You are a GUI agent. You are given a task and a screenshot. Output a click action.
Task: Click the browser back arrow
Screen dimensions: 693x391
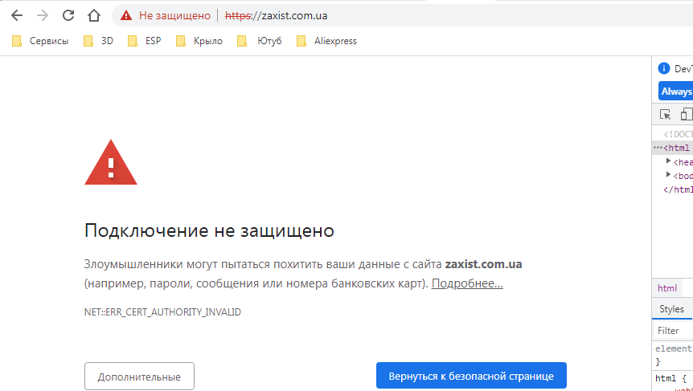[x=17, y=15]
